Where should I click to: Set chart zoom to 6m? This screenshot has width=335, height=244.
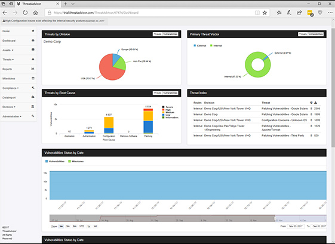75,226
